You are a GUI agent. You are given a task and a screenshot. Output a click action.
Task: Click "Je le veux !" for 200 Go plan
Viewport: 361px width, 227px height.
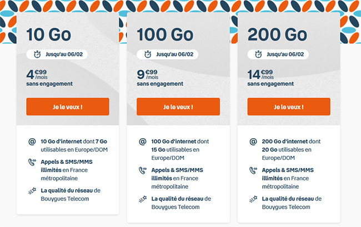[x=289, y=107]
